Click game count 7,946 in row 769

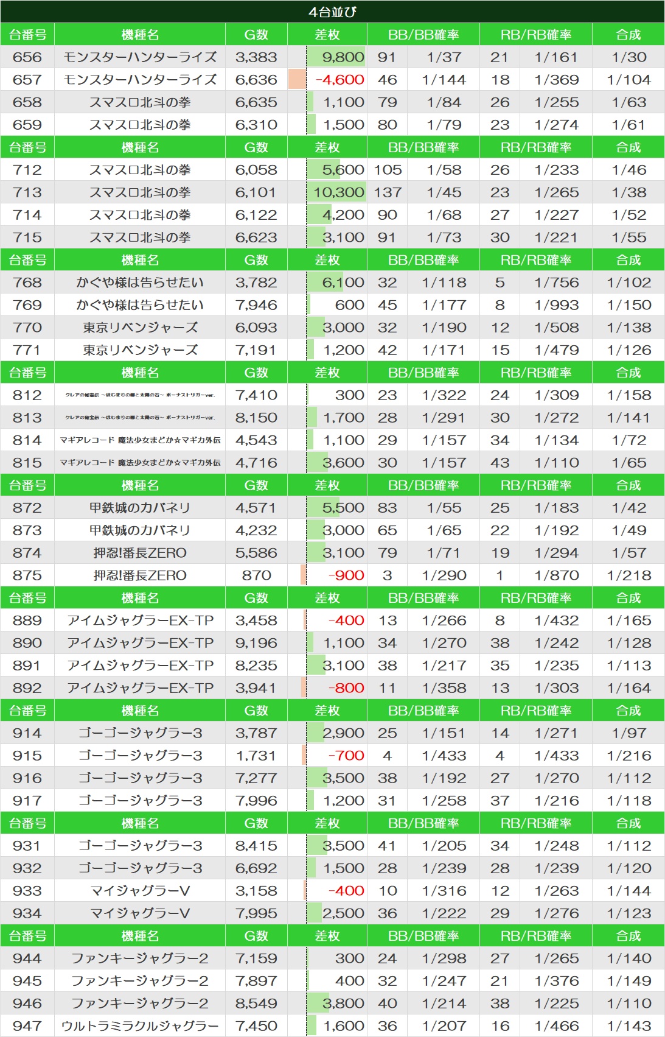point(256,305)
